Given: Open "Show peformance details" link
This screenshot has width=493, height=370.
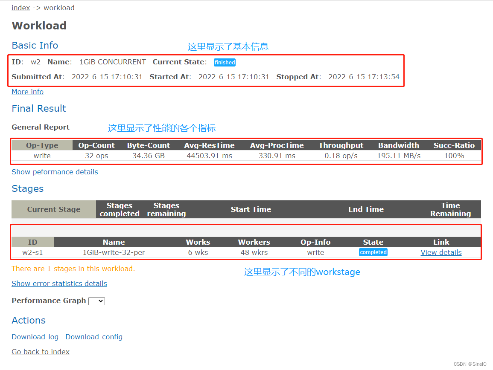Looking at the screenshot, I should click(55, 172).
